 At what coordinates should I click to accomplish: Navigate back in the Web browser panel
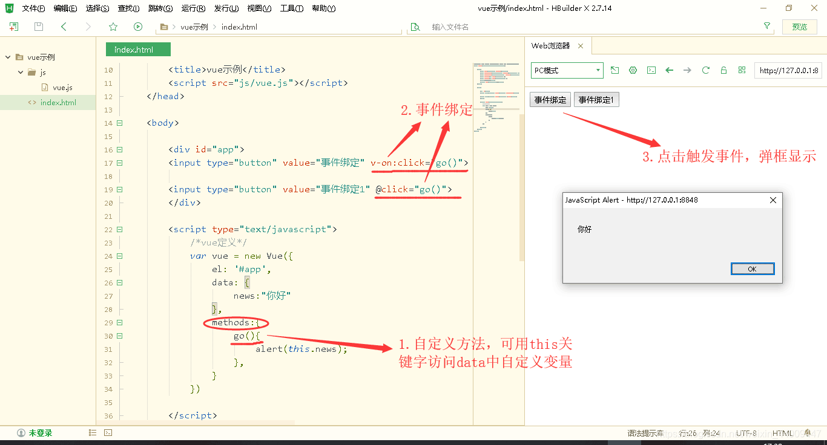pyautogui.click(x=669, y=70)
